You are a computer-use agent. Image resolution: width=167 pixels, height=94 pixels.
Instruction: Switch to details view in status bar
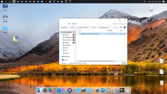click(x=123, y=63)
